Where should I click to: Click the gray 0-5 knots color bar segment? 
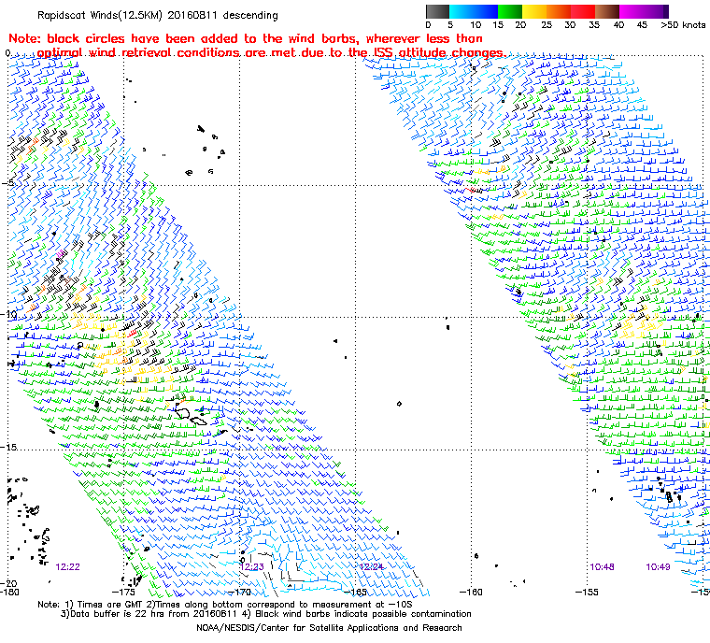point(438,11)
